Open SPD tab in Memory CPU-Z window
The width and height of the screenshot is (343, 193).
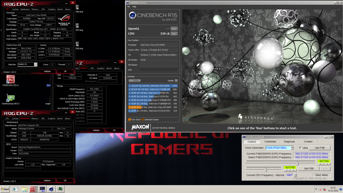click(x=92, y=68)
